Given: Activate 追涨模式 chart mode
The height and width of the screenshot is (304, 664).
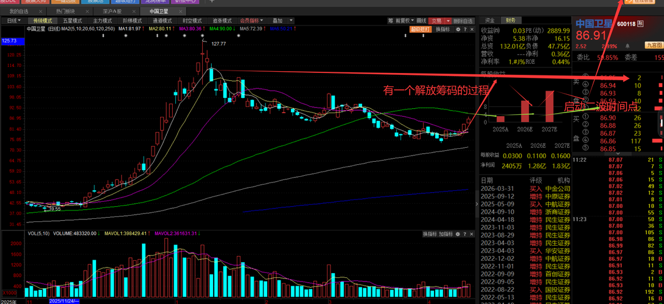Looking at the screenshot, I should pyautogui.click(x=222, y=20).
